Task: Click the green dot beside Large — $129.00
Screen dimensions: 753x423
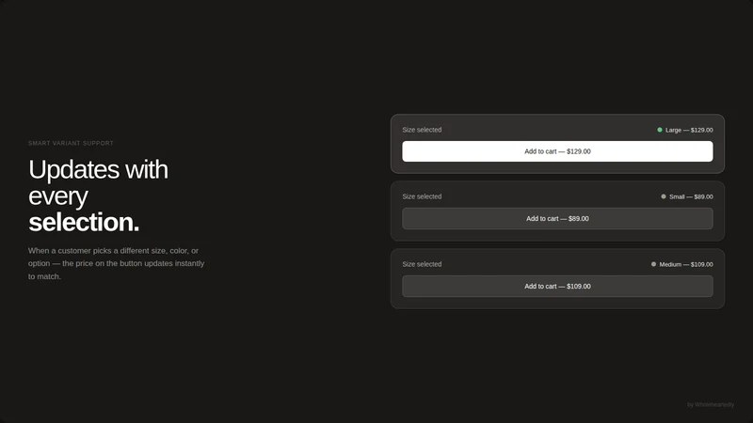Action: pos(660,130)
